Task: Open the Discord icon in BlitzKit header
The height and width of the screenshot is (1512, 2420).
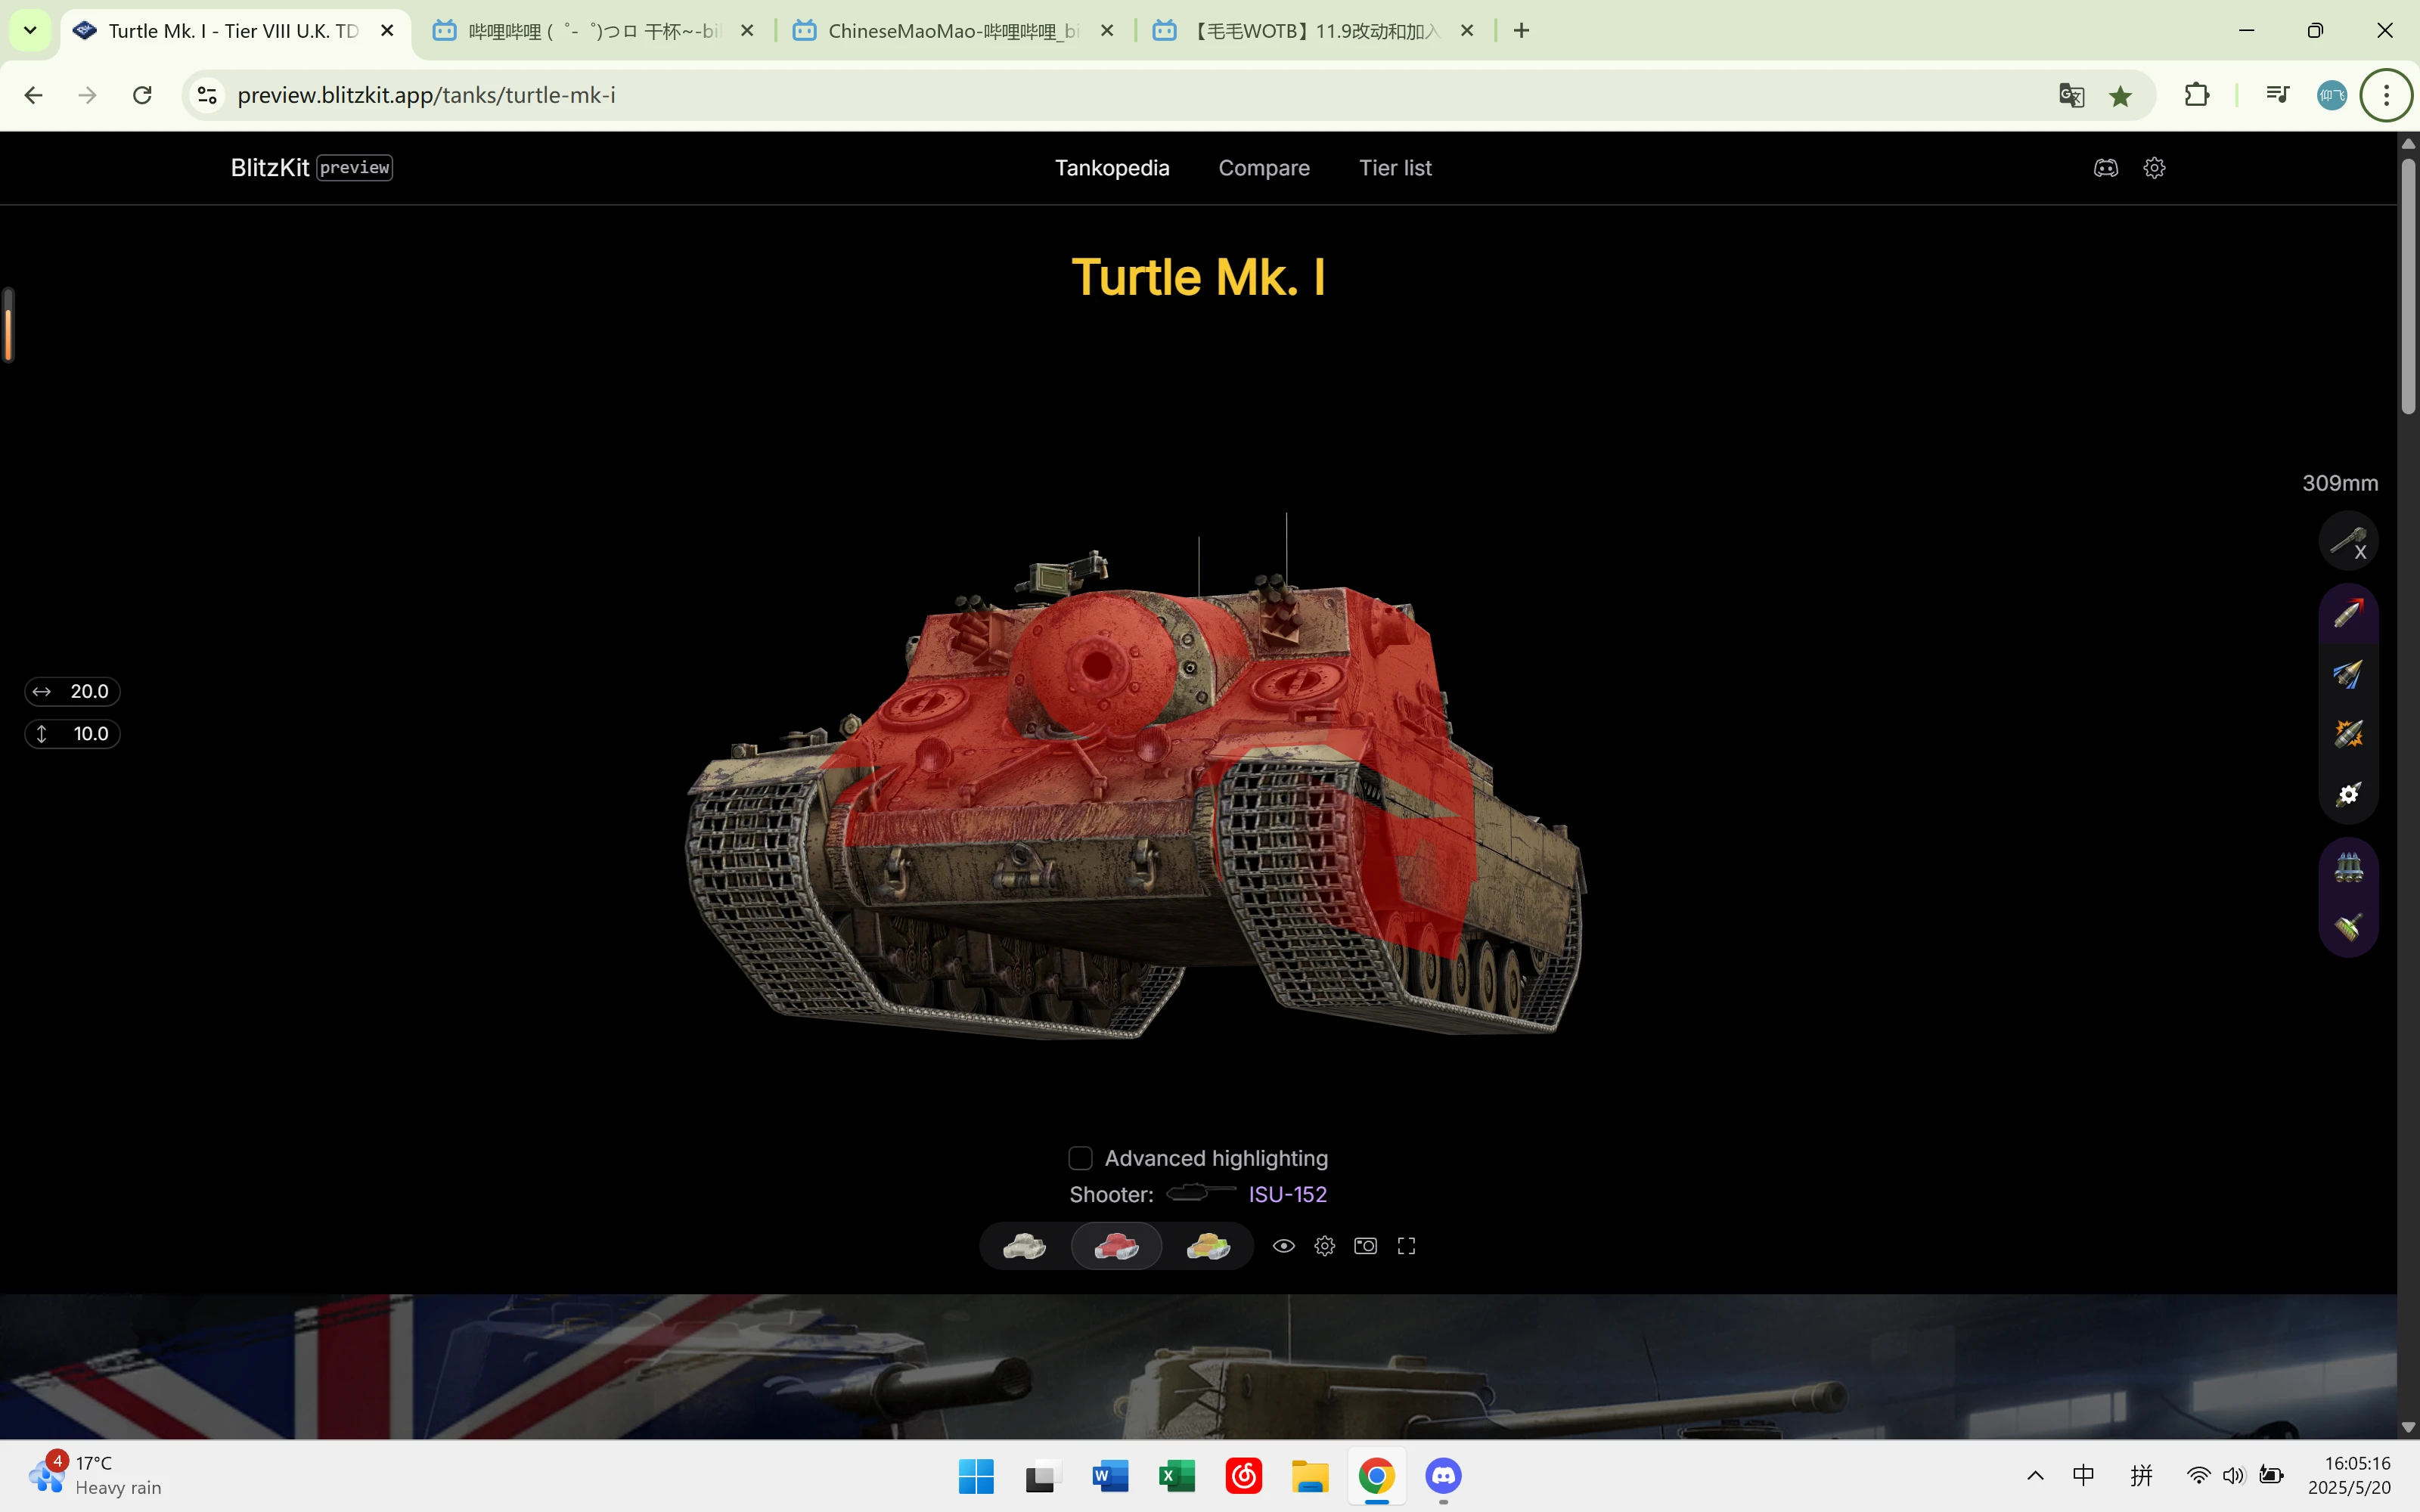Action: (2106, 168)
